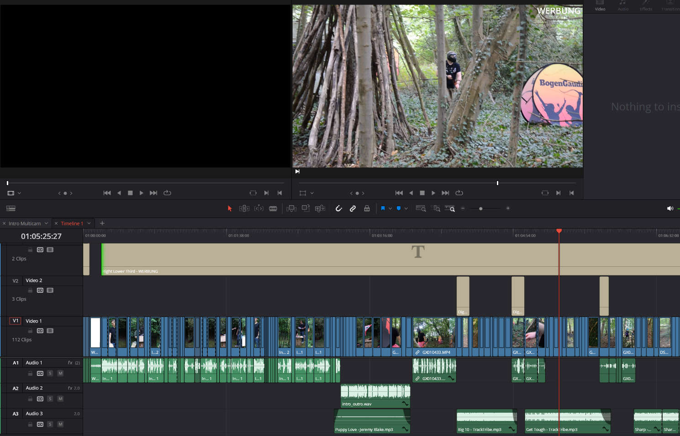Activate the Blade Edit Mode tool

tap(273, 208)
